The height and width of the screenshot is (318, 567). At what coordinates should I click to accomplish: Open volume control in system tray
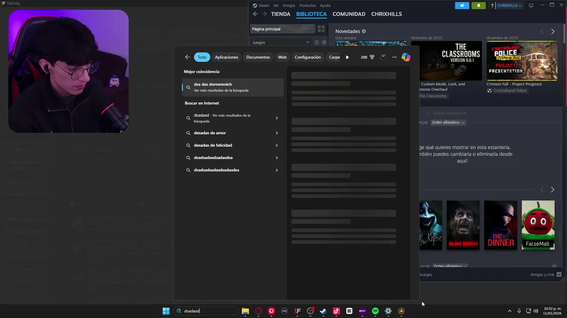pyautogui.click(x=536, y=311)
